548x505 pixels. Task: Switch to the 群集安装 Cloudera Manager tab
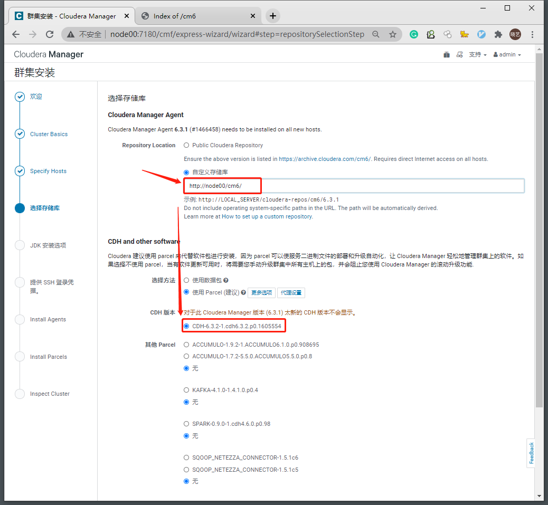click(x=71, y=16)
